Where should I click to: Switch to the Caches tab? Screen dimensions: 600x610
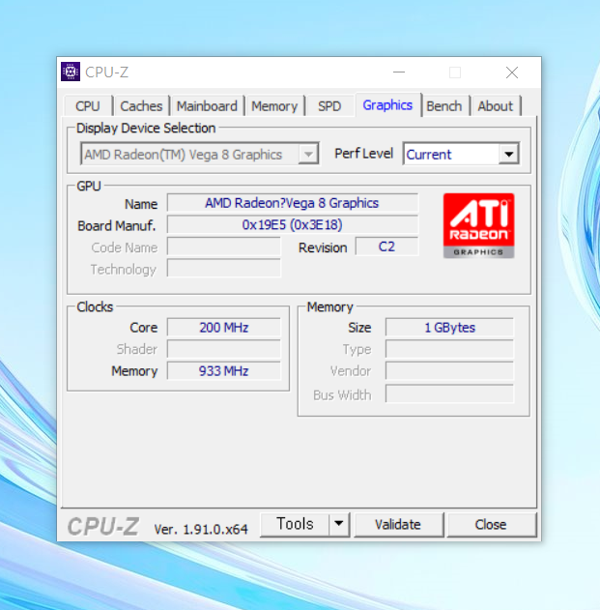click(141, 105)
